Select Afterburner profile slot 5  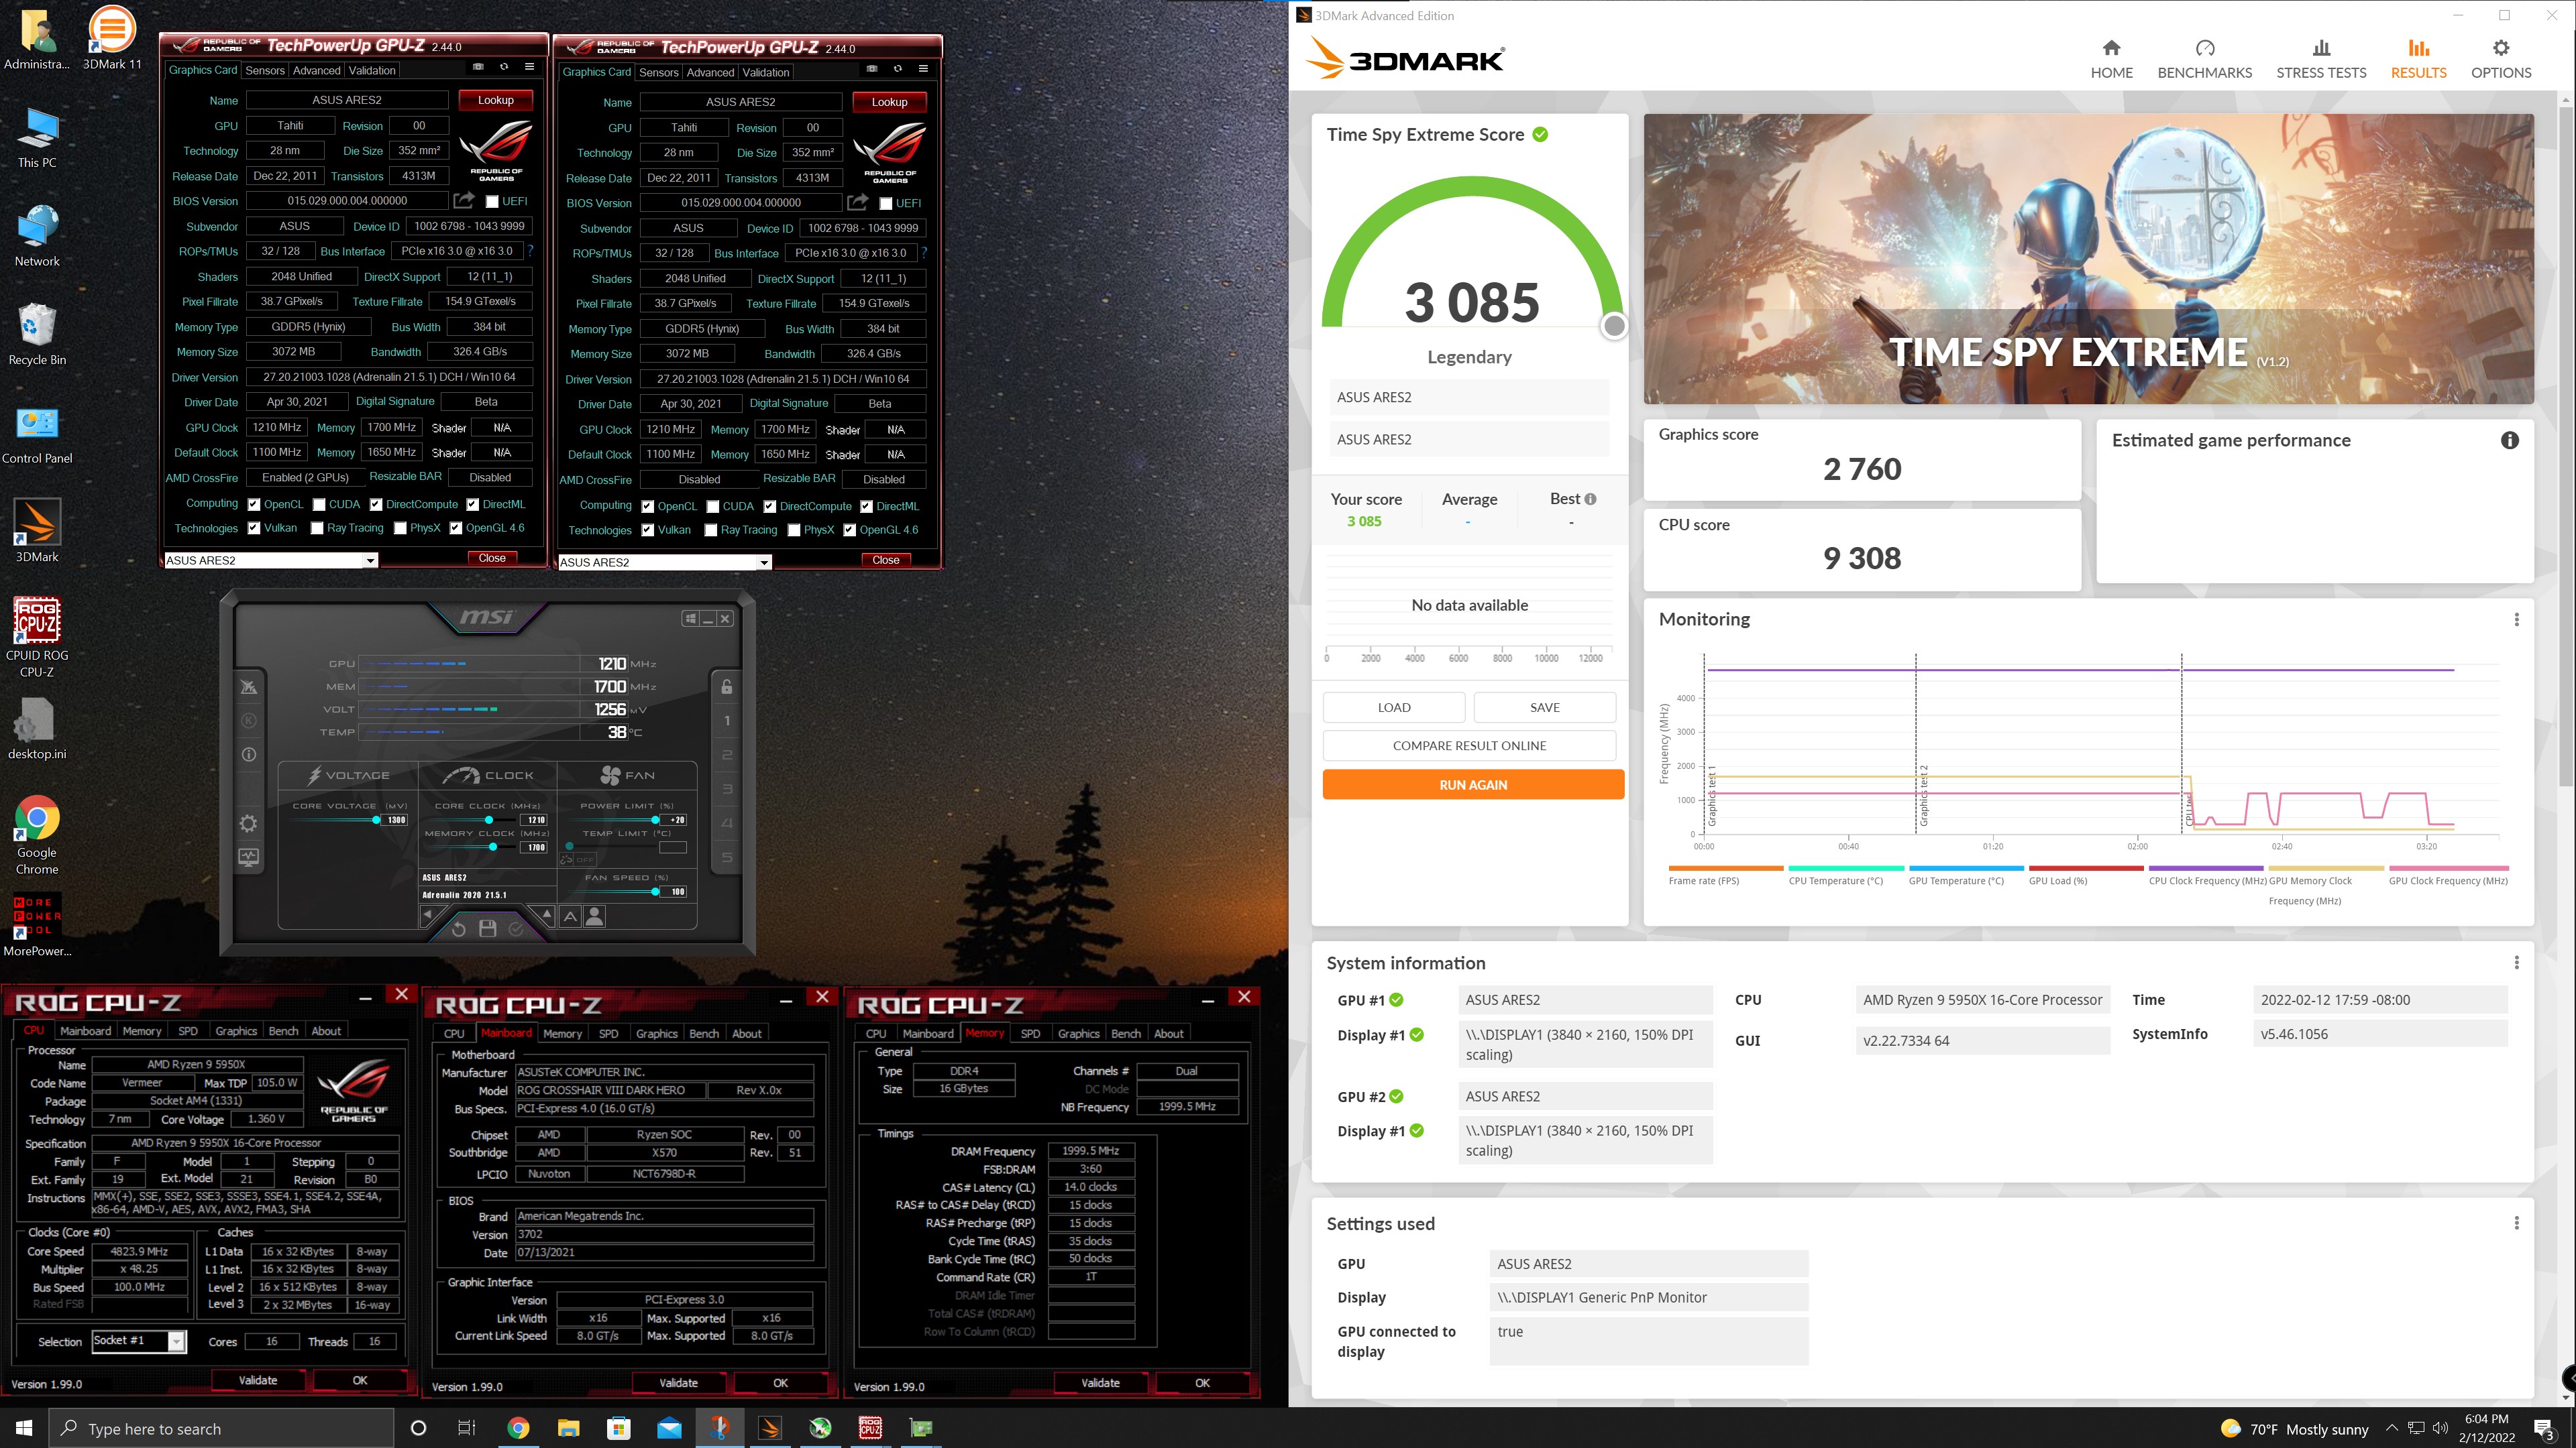[x=727, y=857]
